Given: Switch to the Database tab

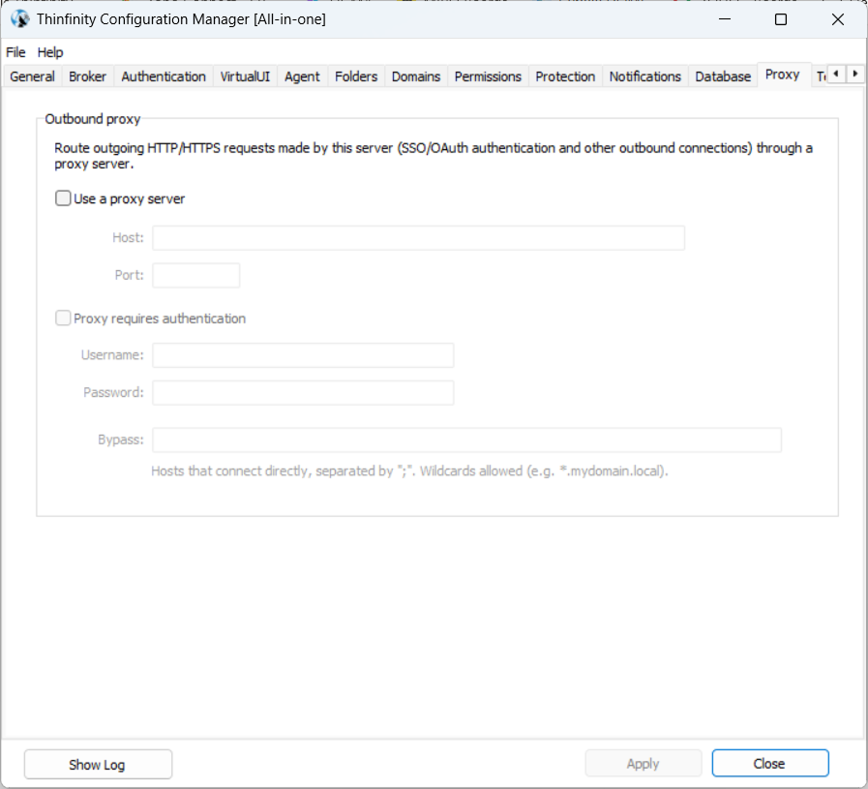Looking at the screenshot, I should tap(723, 76).
